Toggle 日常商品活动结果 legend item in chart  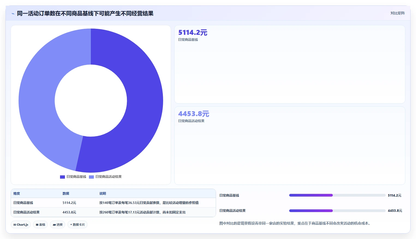coord(105,177)
